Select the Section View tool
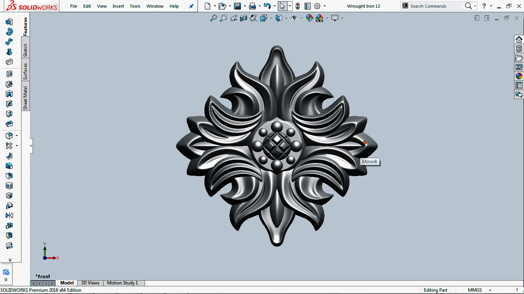The height and width of the screenshot is (294, 524). 243,18
